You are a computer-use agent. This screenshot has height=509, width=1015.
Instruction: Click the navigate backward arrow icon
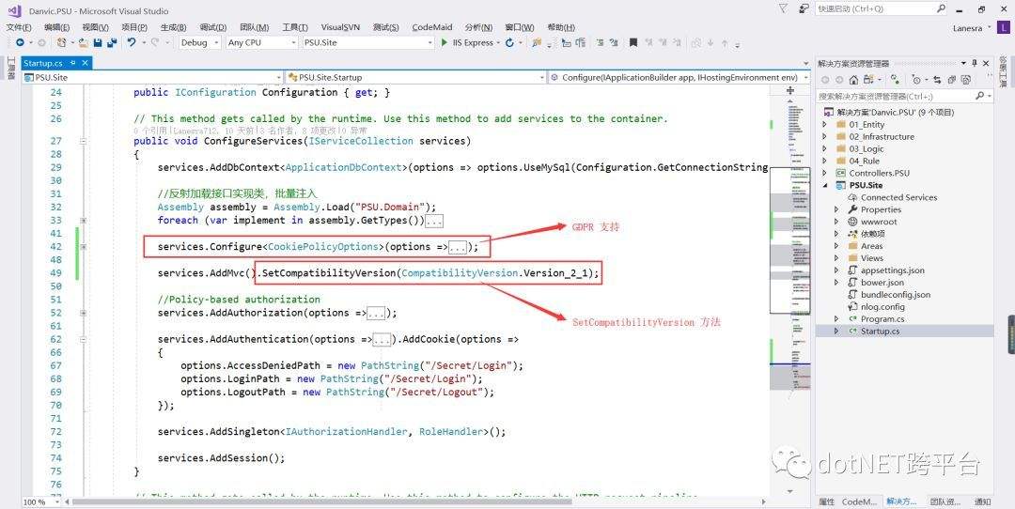pos(19,42)
